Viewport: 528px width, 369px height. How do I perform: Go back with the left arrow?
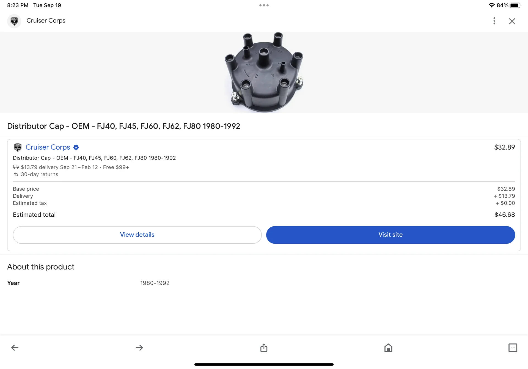click(15, 348)
